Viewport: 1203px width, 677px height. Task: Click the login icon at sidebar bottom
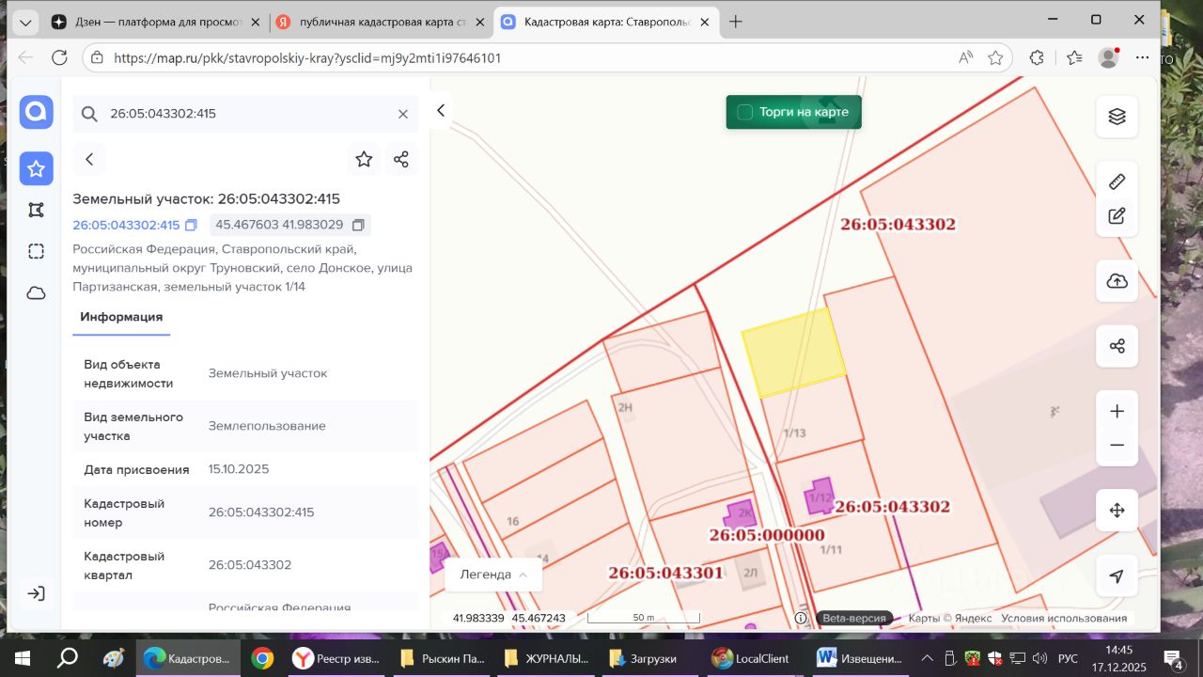[x=36, y=593]
